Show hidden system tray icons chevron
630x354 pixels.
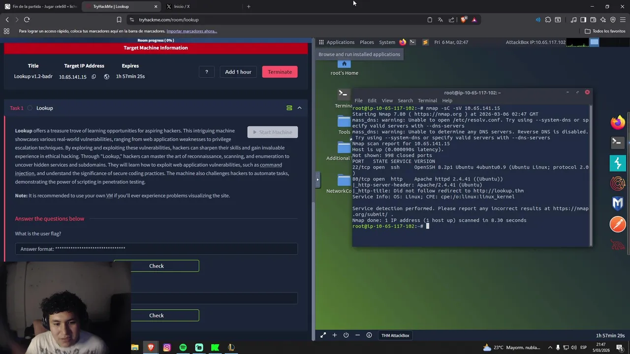[x=550, y=348]
